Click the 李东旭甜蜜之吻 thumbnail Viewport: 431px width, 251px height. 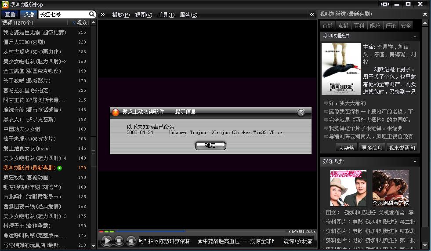point(390,188)
